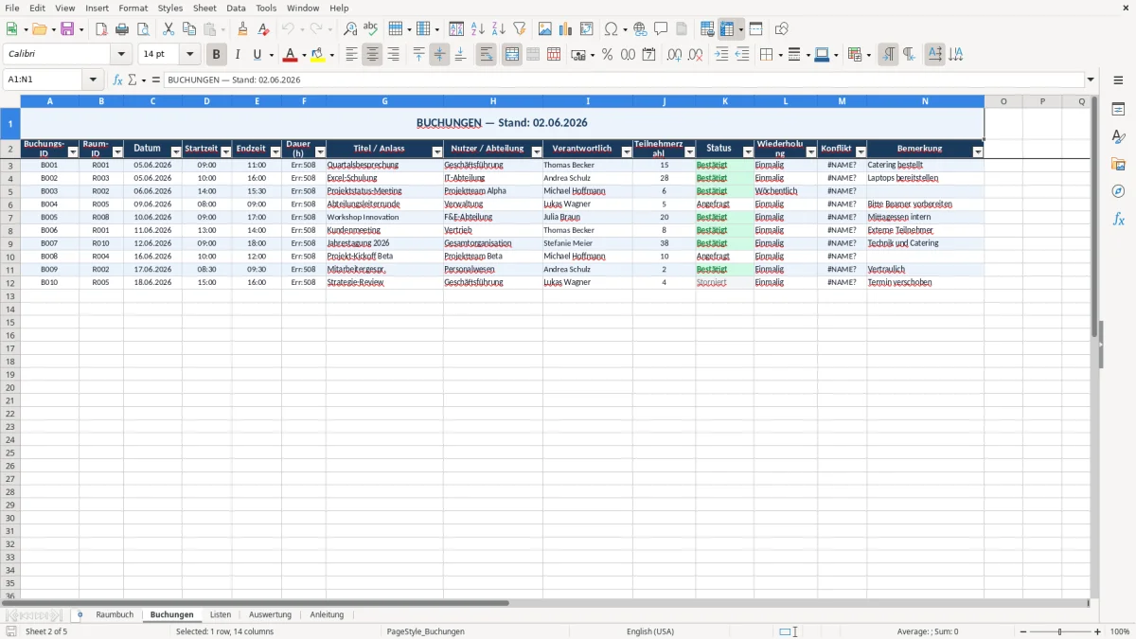Open Borders dropdown arrow

pyautogui.click(x=779, y=55)
